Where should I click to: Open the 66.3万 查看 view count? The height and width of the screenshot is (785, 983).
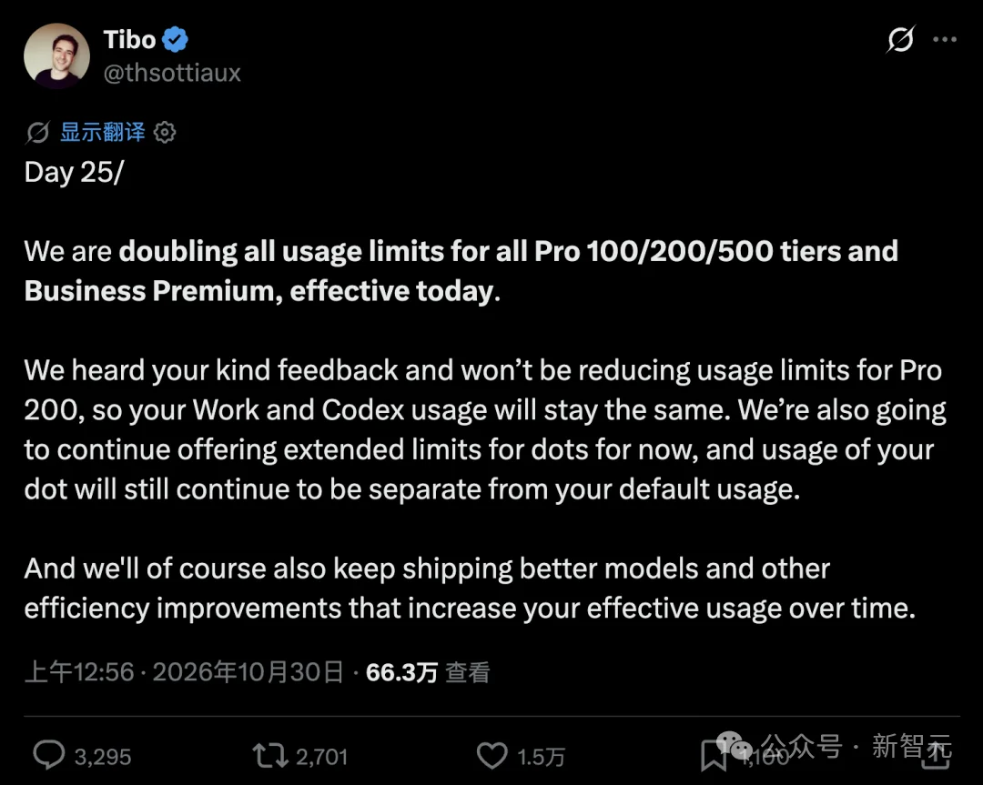point(428,672)
